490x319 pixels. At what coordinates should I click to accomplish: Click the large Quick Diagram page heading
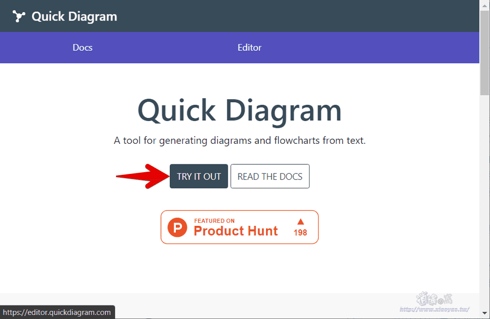point(240,111)
